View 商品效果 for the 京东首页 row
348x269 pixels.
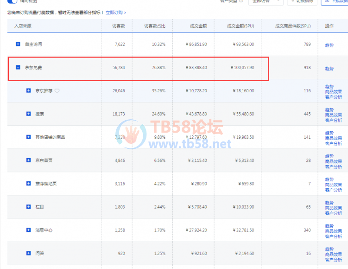[x=333, y=161]
